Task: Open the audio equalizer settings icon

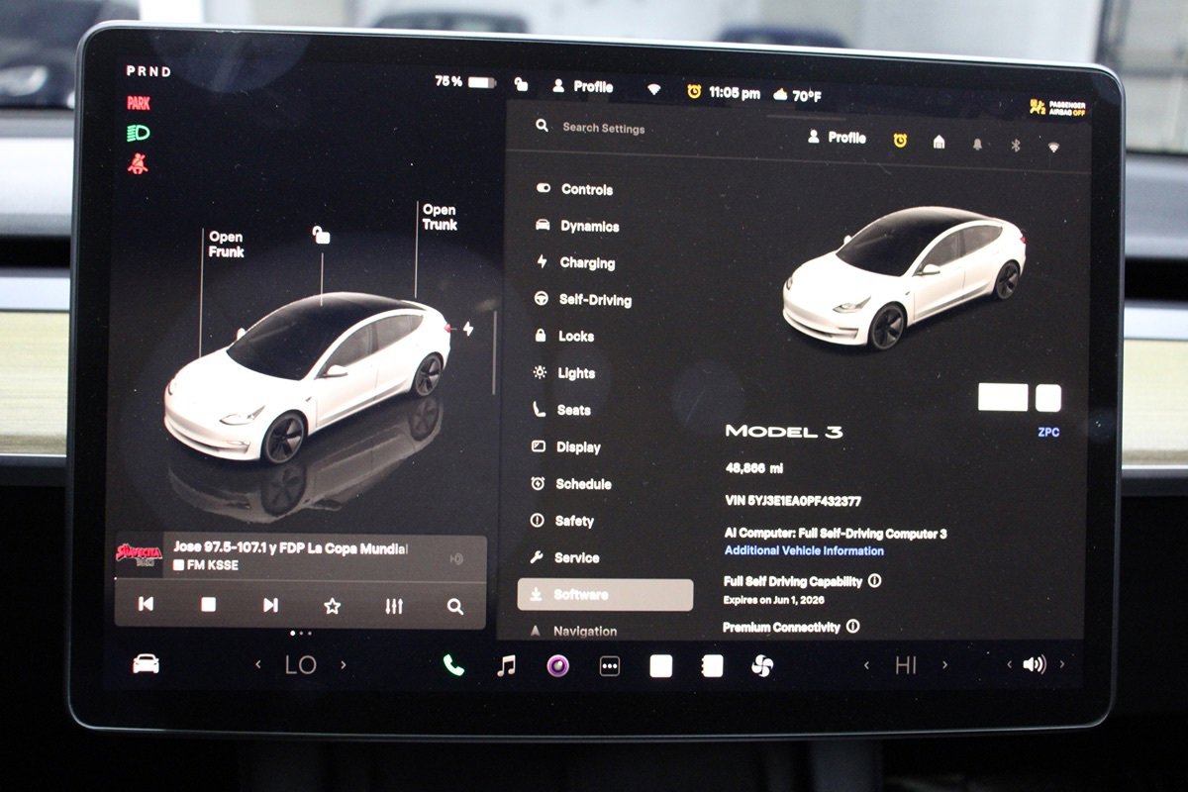Action: tap(394, 606)
